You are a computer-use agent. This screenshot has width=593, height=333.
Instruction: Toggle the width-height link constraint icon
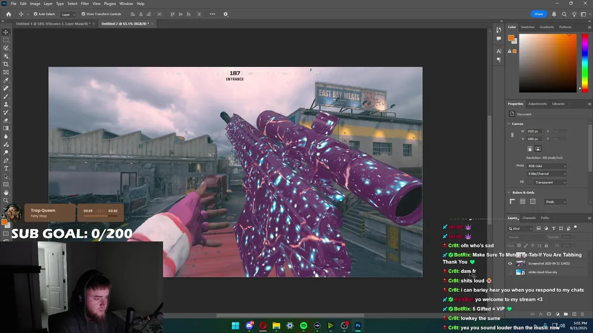click(512, 135)
